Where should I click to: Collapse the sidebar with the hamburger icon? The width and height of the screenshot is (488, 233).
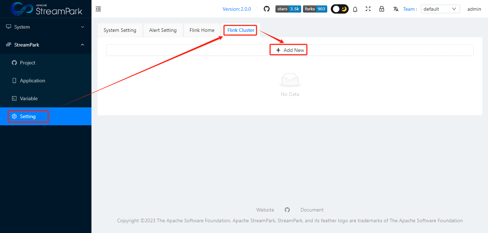[98, 9]
